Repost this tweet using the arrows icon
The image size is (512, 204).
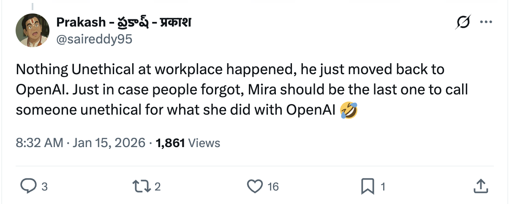coord(140,186)
